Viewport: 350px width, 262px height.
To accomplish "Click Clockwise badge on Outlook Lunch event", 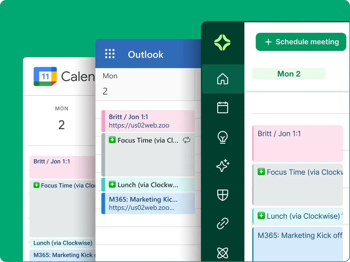I will tap(112, 184).
